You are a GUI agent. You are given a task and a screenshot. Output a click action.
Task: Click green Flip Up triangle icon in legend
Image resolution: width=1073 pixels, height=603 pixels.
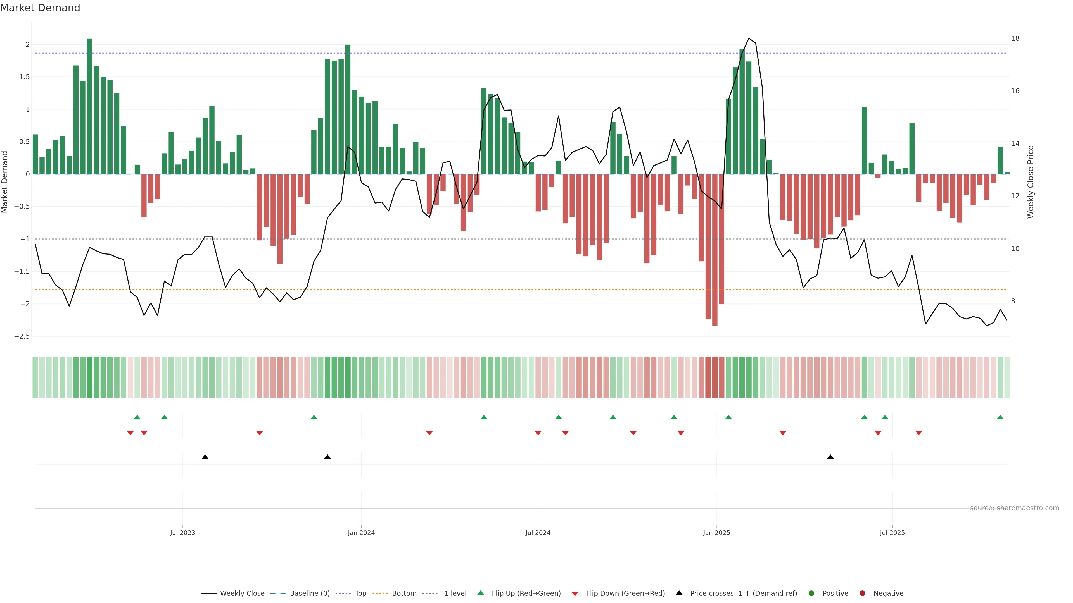[x=481, y=593]
